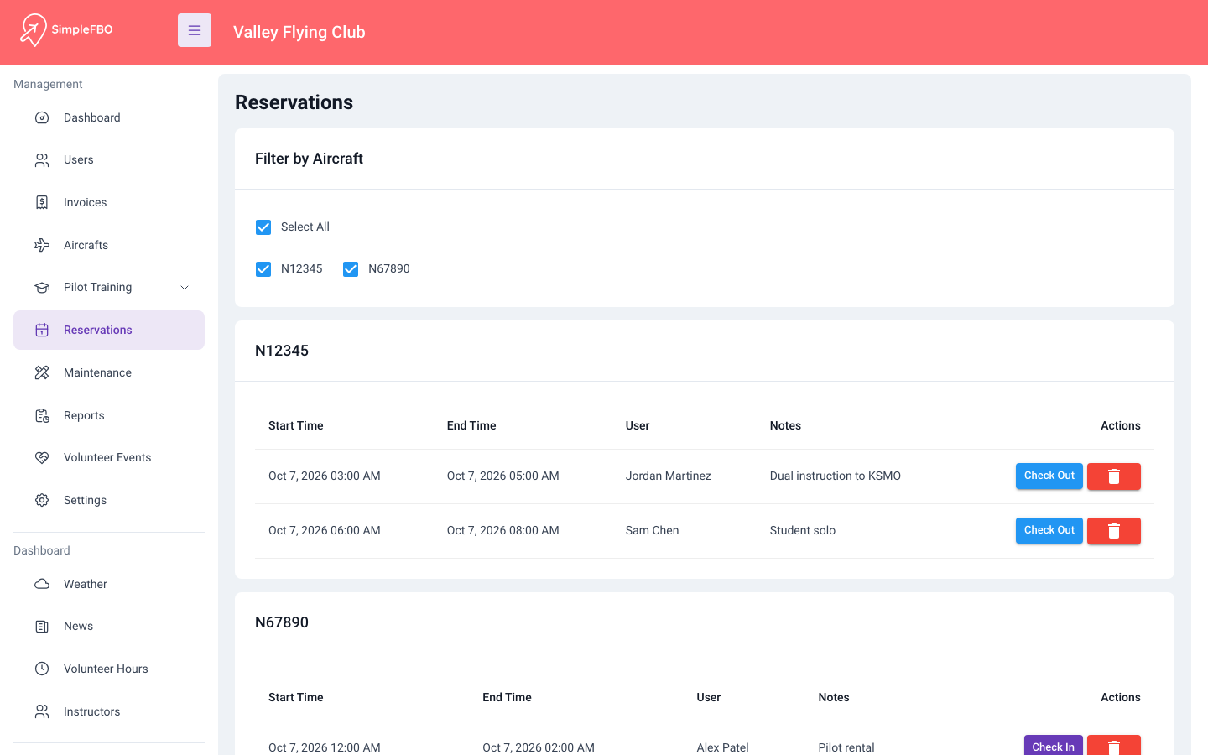
Task: Check Out Sam Chen's Student solo reservation
Action: click(x=1049, y=530)
